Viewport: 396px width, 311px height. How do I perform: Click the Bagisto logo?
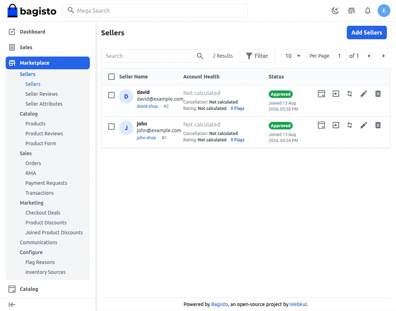tap(32, 11)
